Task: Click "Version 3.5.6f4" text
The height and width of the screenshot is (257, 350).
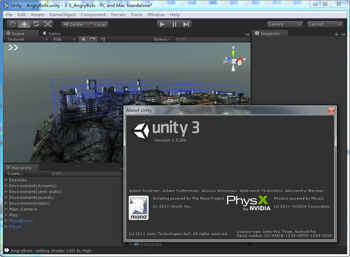Action: pyautogui.click(x=170, y=141)
